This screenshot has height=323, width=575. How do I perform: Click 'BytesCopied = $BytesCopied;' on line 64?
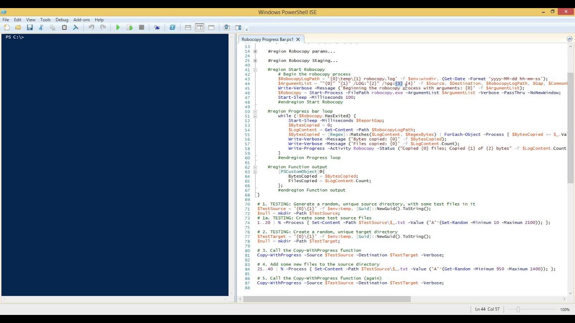(x=323, y=176)
